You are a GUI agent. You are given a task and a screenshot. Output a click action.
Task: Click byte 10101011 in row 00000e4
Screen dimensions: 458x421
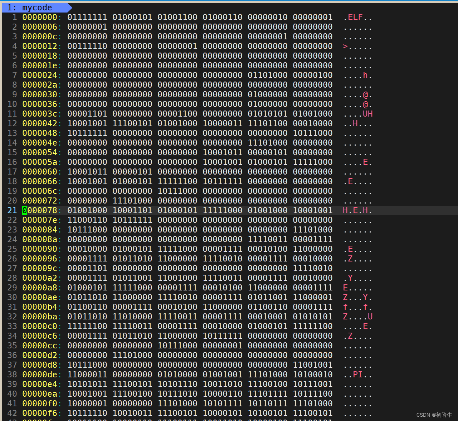[x=87, y=384]
